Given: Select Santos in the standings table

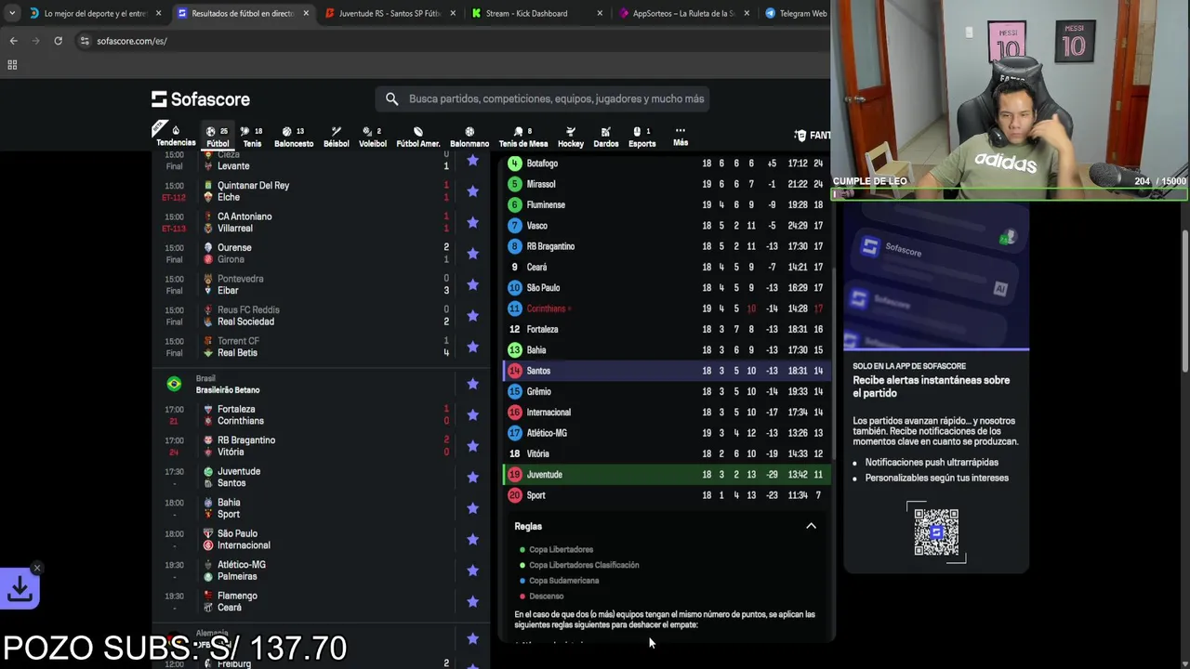Looking at the screenshot, I should tap(667, 371).
